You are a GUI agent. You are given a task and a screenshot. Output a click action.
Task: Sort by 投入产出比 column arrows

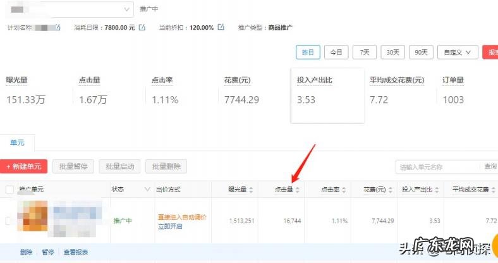(437, 190)
